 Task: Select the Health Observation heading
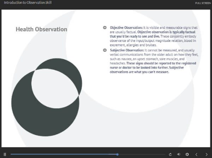(41, 29)
